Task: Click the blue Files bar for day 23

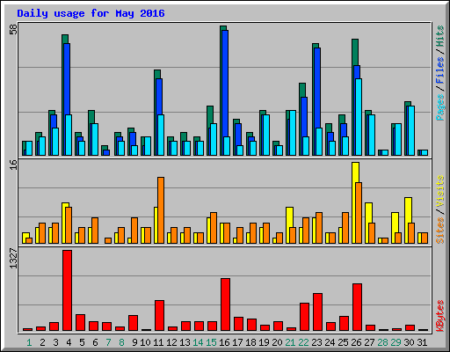Action: click(x=317, y=88)
